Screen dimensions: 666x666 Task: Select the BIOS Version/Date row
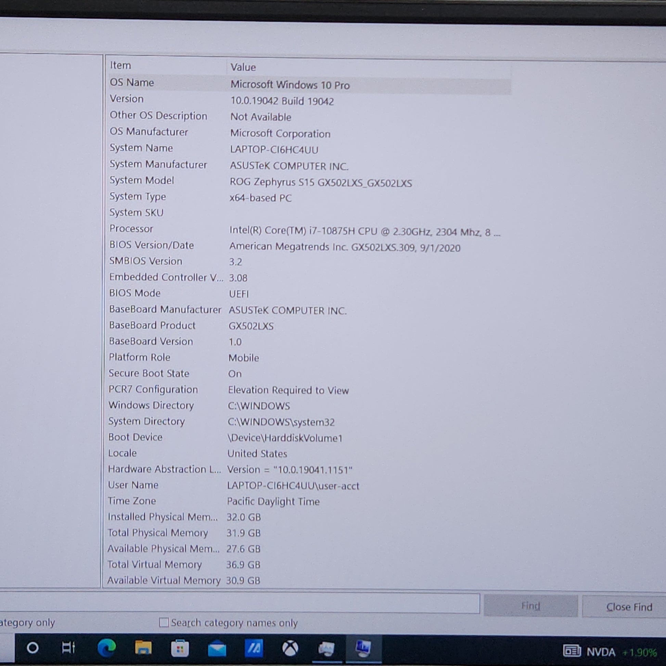click(152, 245)
